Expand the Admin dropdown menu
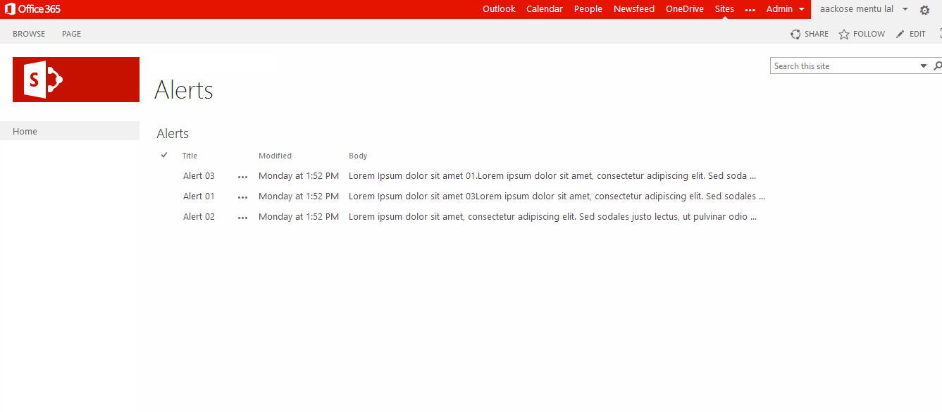Viewport: 942px width, 412px height. point(785,9)
